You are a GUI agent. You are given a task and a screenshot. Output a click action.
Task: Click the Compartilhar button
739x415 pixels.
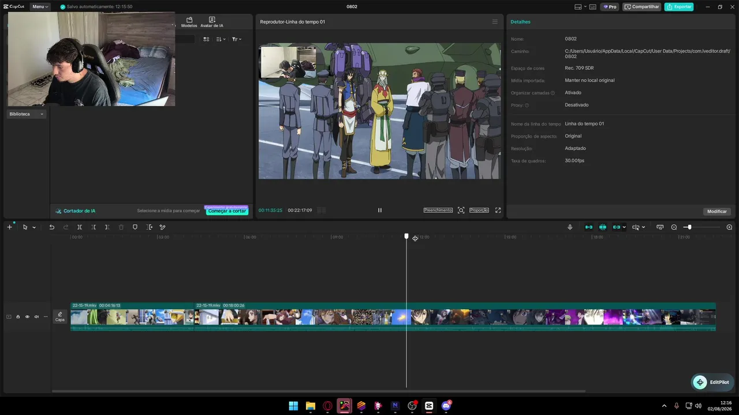point(642,7)
